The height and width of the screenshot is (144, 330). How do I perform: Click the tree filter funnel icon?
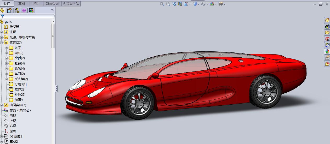point(2,16)
